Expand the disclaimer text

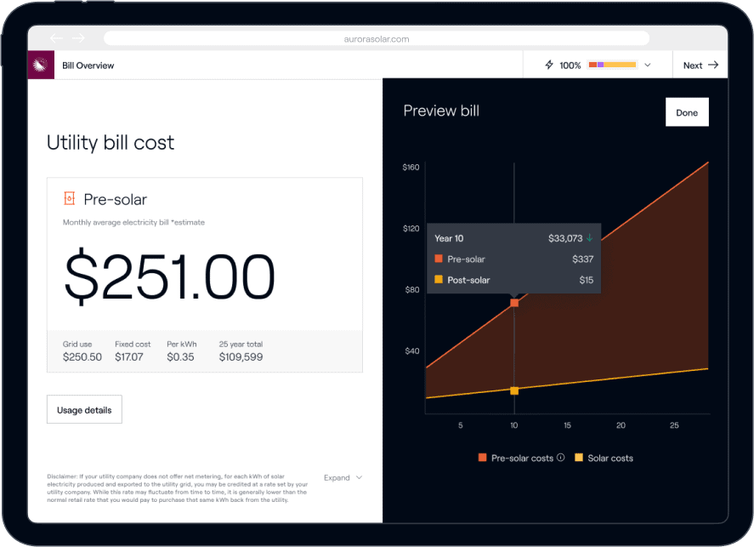(343, 478)
